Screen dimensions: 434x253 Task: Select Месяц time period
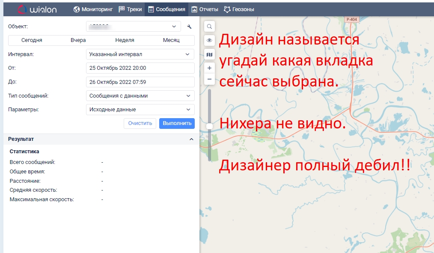[x=171, y=40]
